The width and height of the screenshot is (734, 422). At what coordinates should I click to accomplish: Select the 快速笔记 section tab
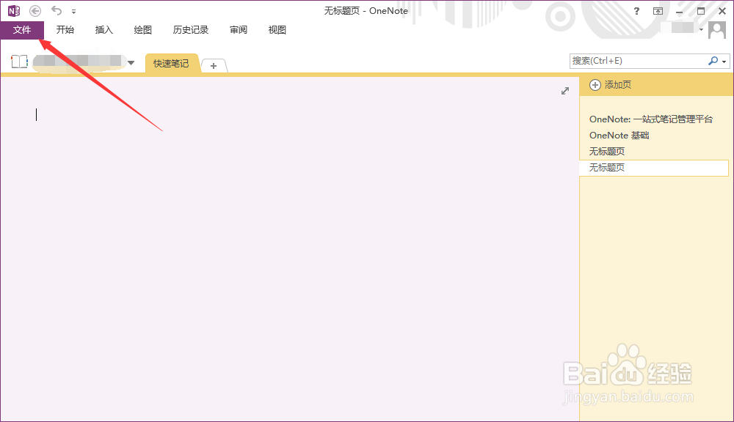171,64
